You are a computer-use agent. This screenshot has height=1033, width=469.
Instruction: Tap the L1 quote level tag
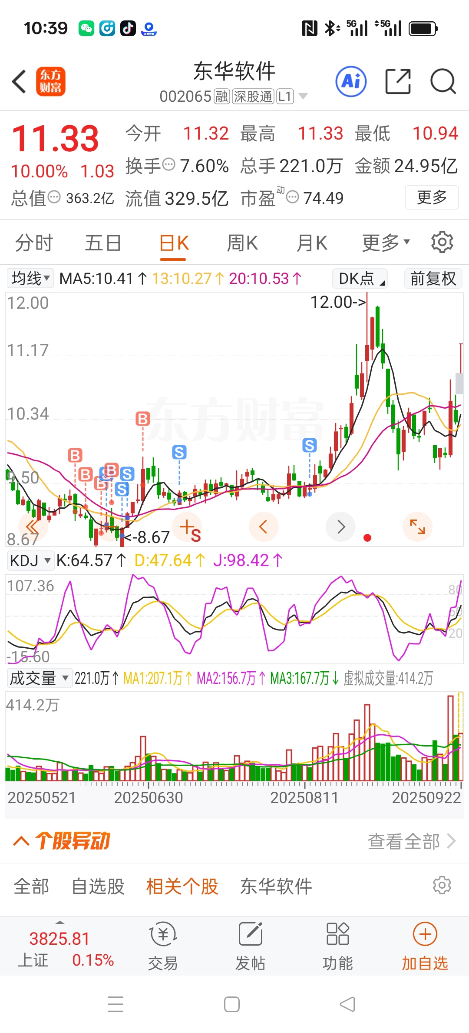point(285,96)
